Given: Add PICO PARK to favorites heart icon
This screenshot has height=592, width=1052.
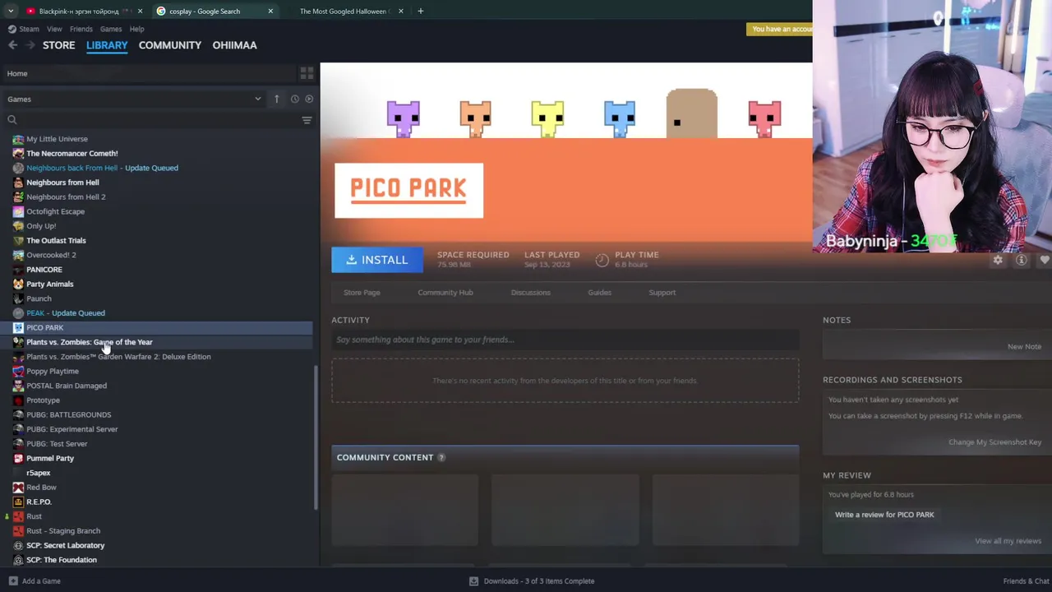Looking at the screenshot, I should coord(1045,260).
